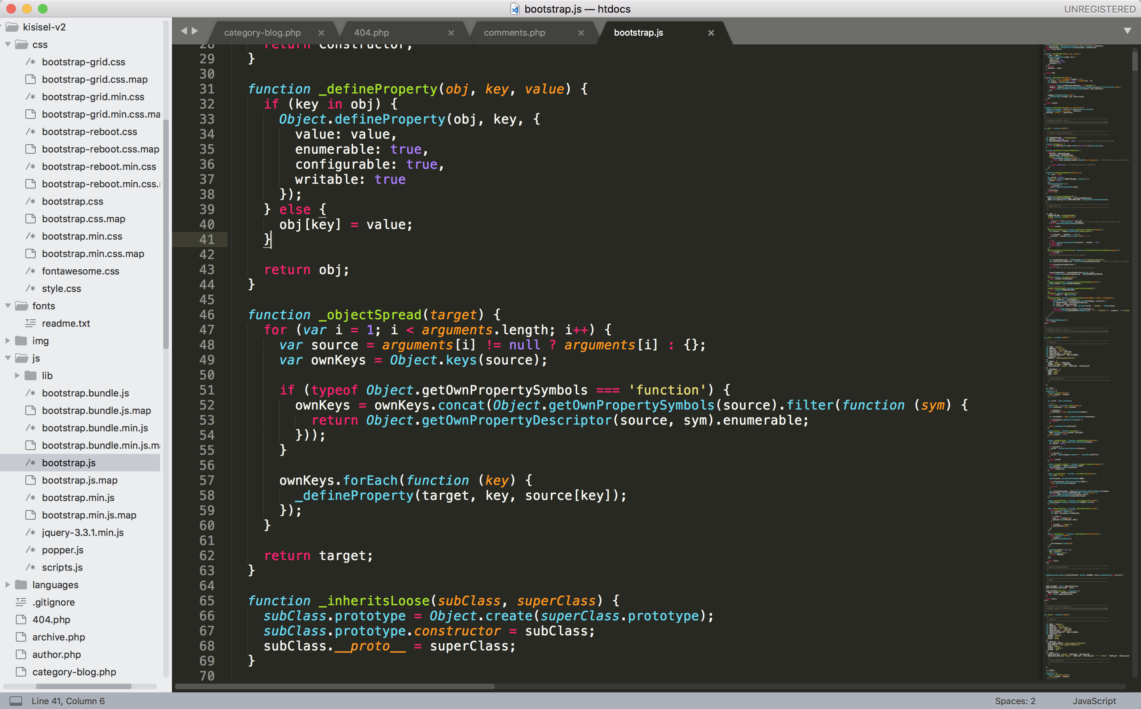Close the category-blog.php tab
Viewport: 1141px width, 709px height.
pos(321,33)
